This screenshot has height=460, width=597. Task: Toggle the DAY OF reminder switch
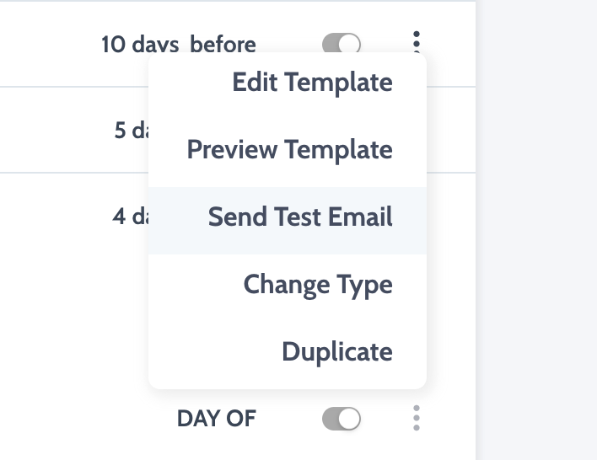[342, 419]
